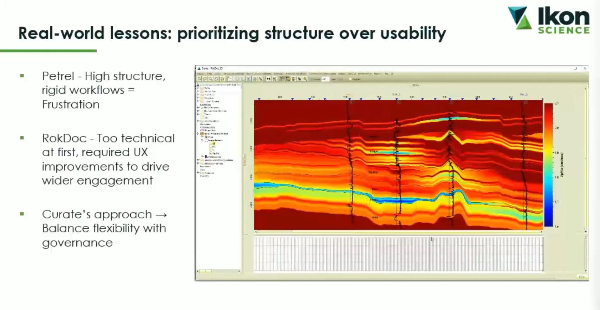The width and height of the screenshot is (600, 310).
Task: Click the yellow layered icon in RokDoc toolbar
Action: (x=288, y=79)
